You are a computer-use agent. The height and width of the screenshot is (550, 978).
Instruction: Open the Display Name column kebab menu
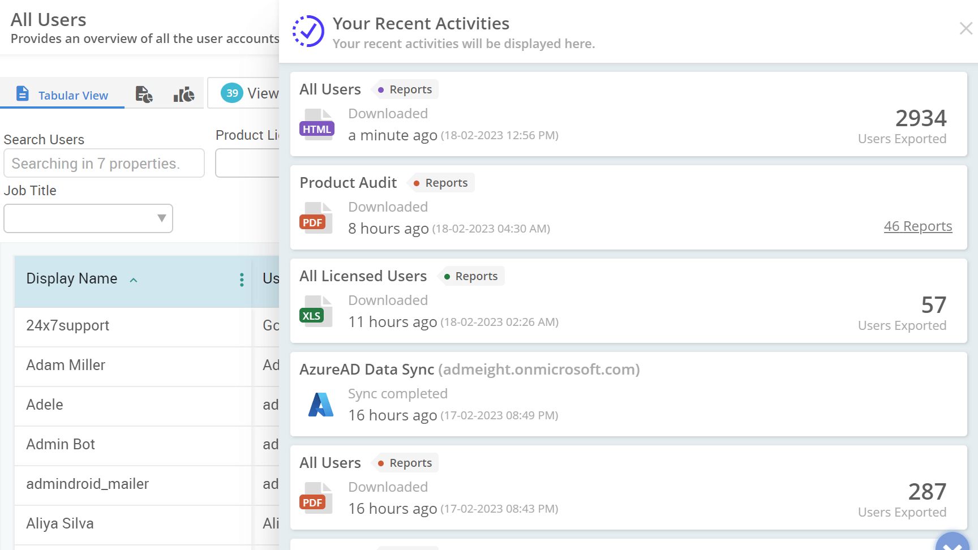tap(242, 280)
